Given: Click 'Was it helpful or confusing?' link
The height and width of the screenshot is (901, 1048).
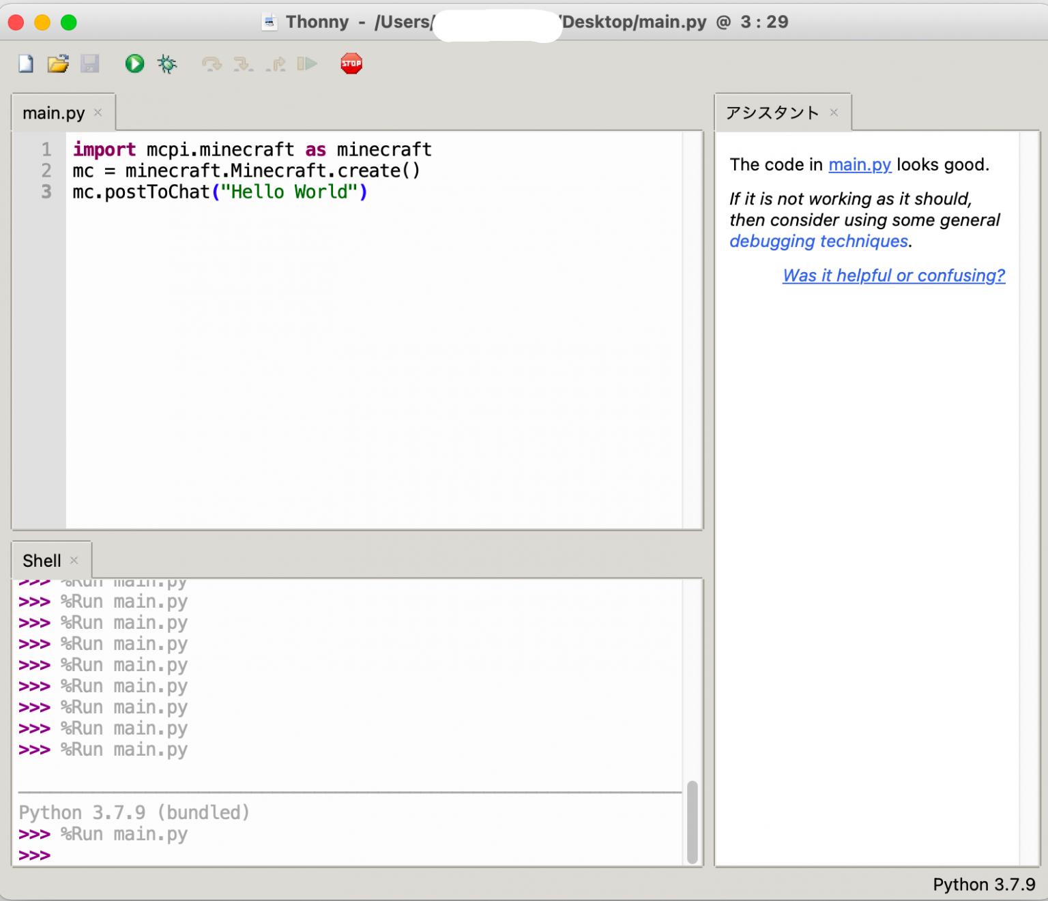Looking at the screenshot, I should pos(894,276).
